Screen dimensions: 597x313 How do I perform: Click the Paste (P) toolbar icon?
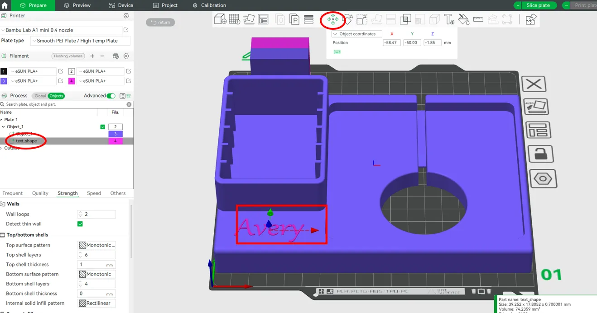(x=294, y=19)
